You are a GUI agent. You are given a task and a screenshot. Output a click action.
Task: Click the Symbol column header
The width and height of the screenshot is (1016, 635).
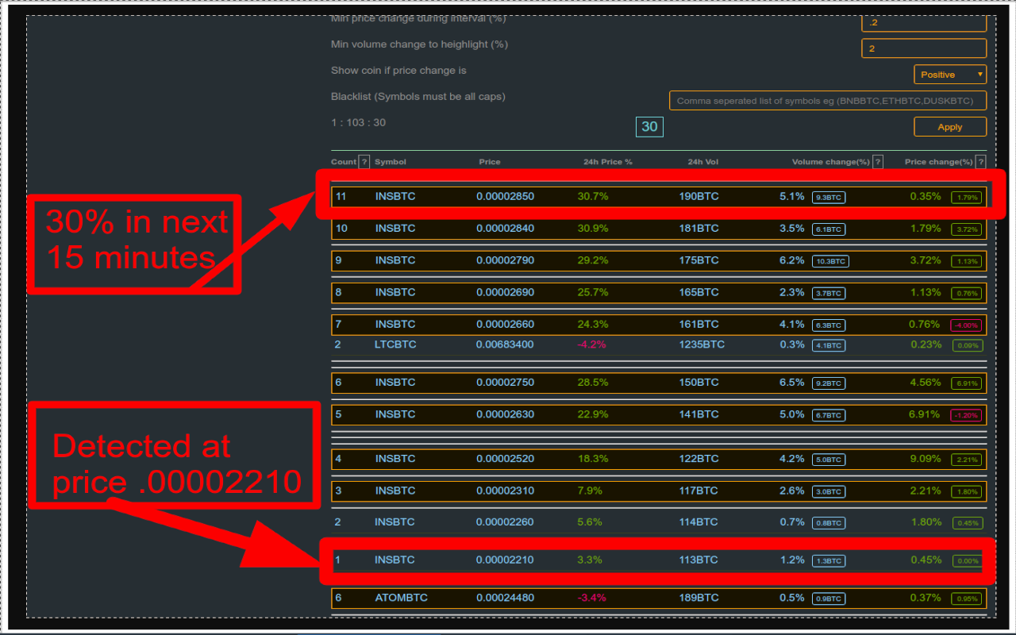point(391,162)
